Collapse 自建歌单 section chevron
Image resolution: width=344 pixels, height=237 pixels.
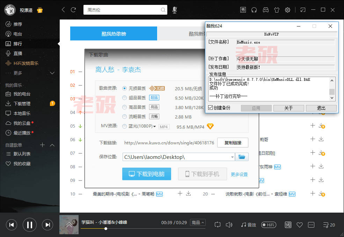[x=52, y=145]
